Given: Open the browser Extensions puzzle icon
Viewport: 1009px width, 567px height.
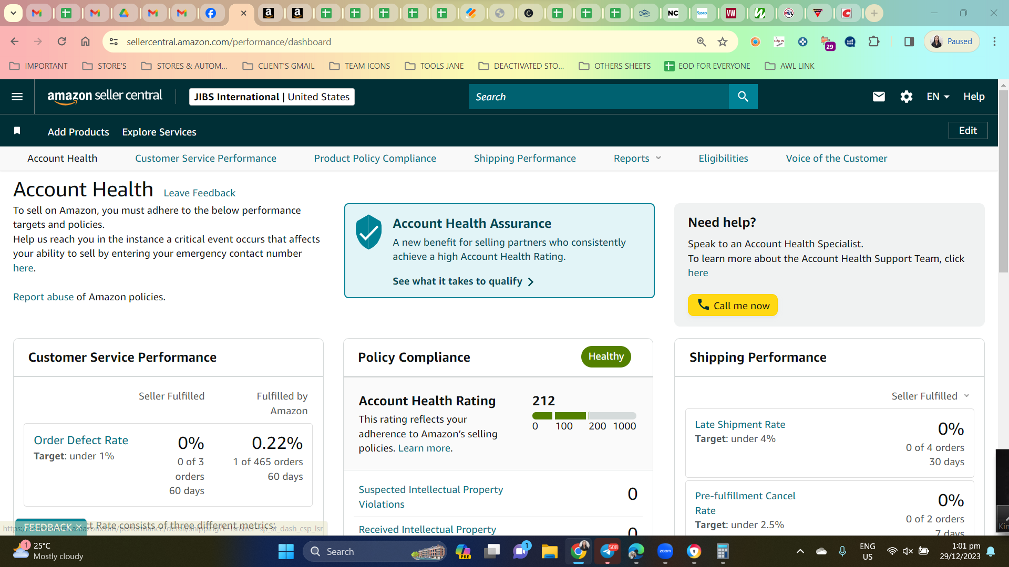Looking at the screenshot, I should coord(874,41).
